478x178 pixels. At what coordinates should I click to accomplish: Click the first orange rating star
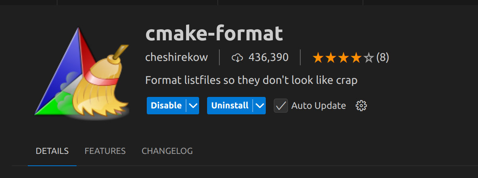click(x=318, y=58)
